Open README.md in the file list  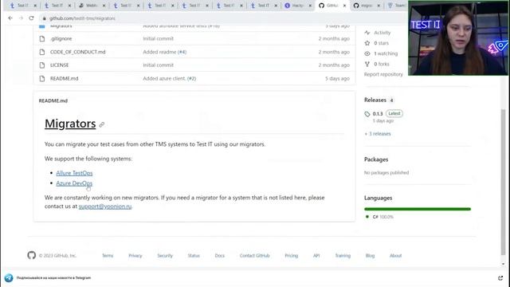[64, 78]
